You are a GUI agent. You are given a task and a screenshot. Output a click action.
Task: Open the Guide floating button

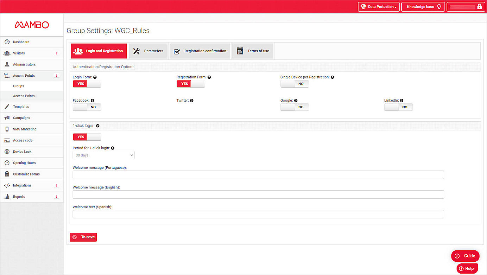pyautogui.click(x=465, y=256)
